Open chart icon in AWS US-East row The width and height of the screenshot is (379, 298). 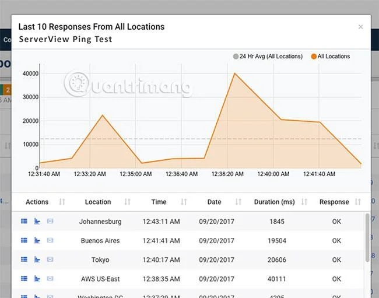click(37, 278)
